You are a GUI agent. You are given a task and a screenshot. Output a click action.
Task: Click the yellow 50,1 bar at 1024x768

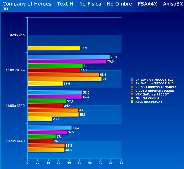(x=54, y=48)
